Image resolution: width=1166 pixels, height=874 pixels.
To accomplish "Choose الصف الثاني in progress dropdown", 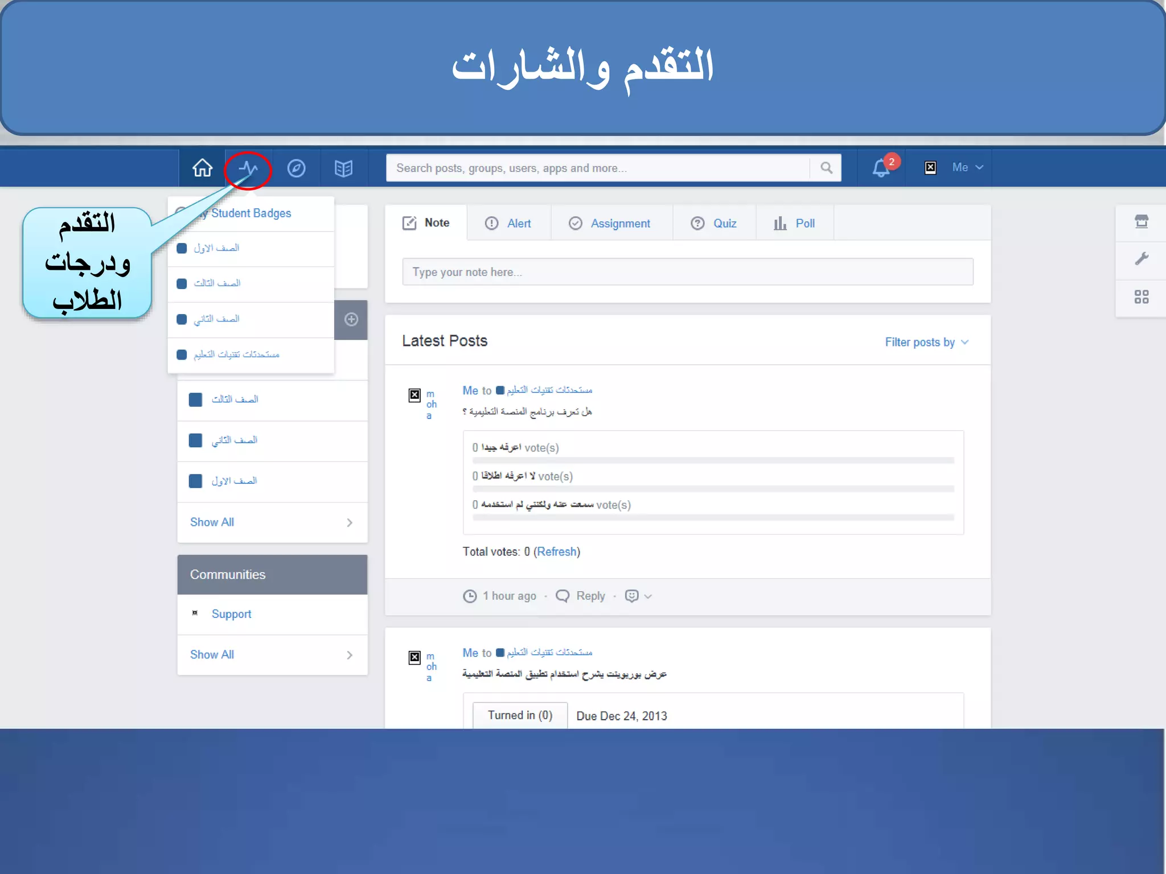I will [x=251, y=320].
